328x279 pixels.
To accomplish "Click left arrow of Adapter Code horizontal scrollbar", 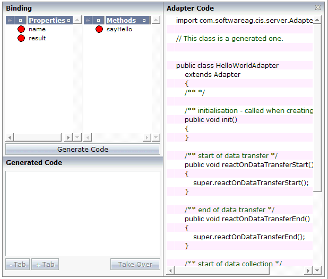I will point(170,271).
